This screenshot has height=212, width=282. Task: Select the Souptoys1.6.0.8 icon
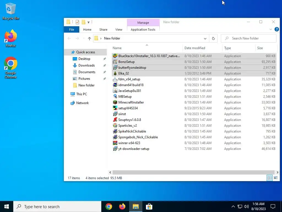115,120
